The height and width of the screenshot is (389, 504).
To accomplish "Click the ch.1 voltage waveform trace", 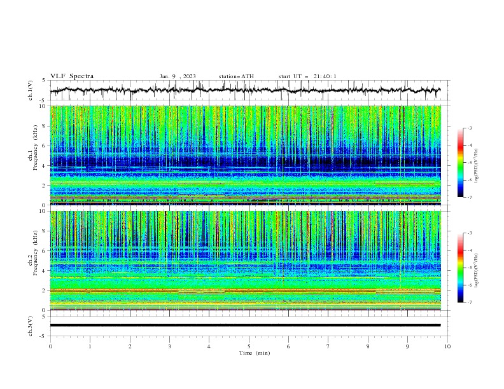I will pos(246,90).
